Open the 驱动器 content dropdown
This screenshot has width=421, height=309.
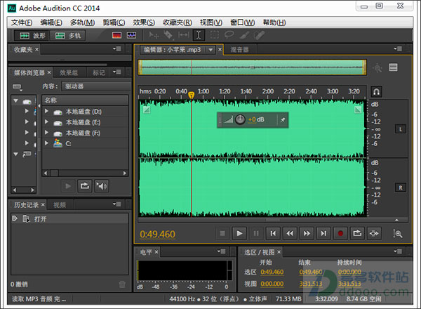(95, 86)
